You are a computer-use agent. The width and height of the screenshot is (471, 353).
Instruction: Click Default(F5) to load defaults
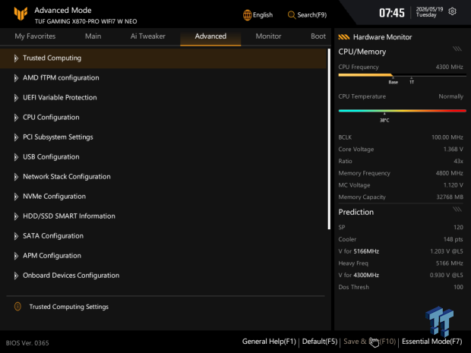(320, 342)
